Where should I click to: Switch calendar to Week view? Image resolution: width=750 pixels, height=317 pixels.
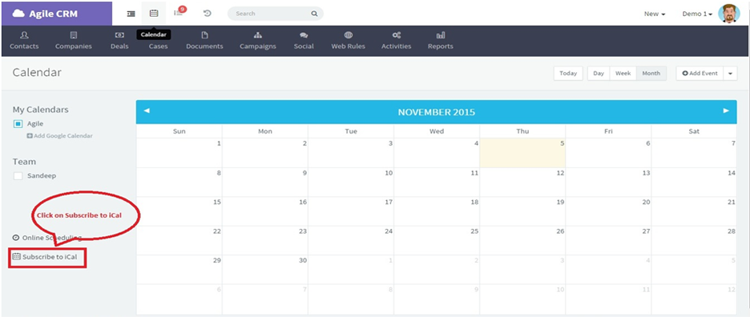(623, 73)
